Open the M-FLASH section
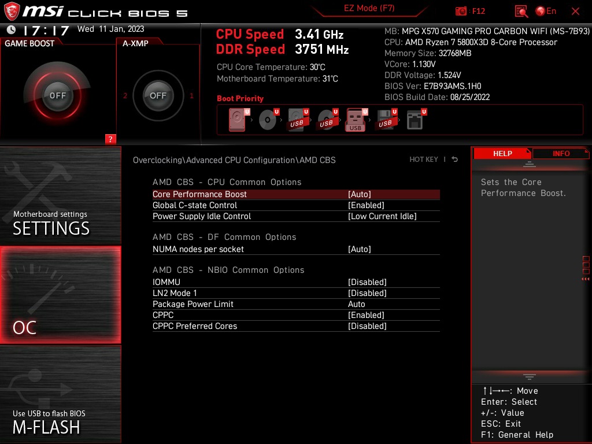 click(60, 394)
